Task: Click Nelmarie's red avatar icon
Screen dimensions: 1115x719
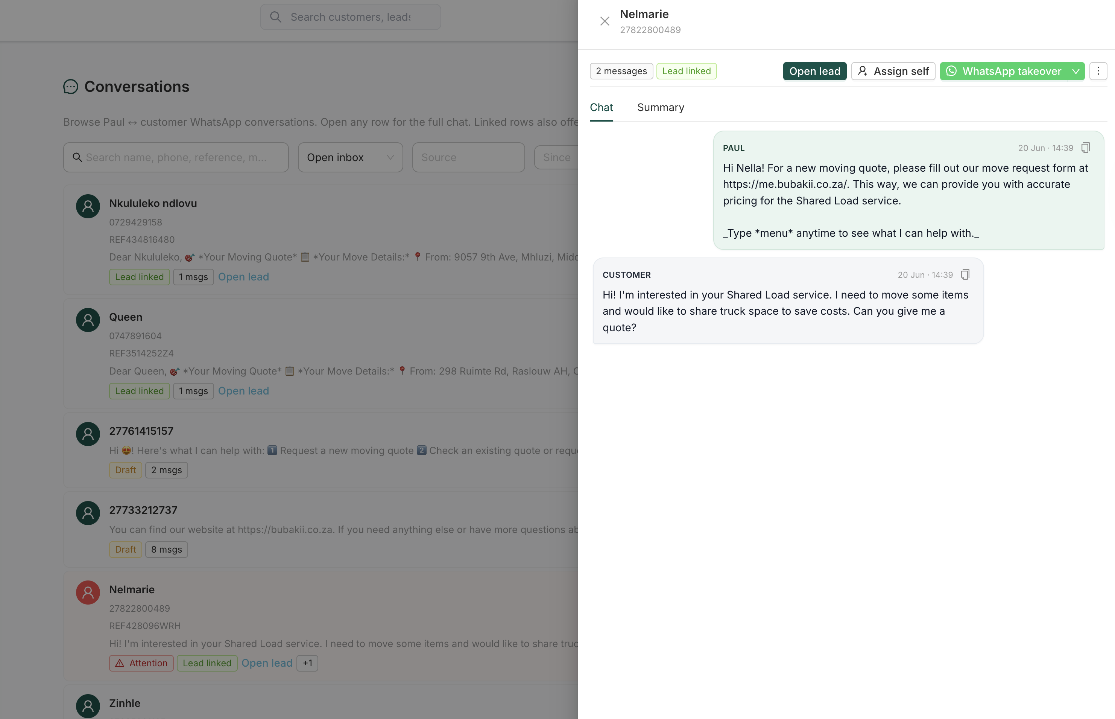Action: click(88, 592)
